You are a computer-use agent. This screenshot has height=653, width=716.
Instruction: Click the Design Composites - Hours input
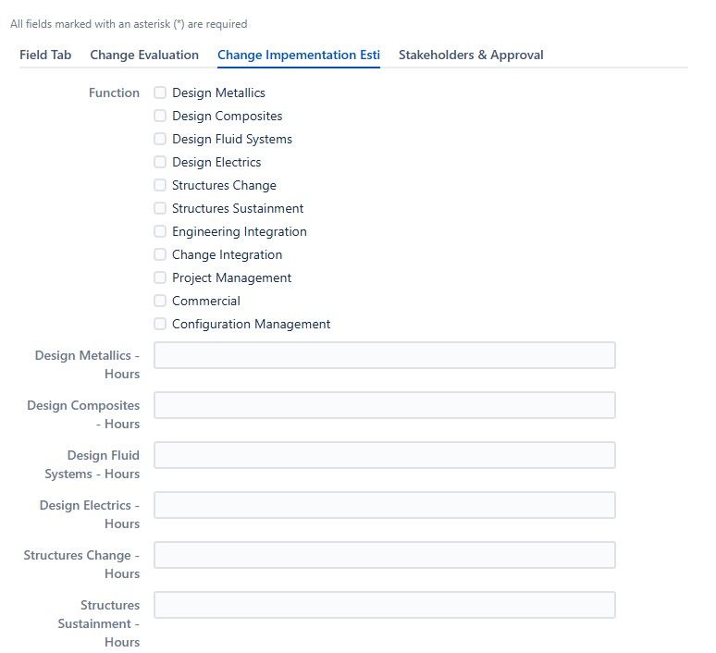385,405
